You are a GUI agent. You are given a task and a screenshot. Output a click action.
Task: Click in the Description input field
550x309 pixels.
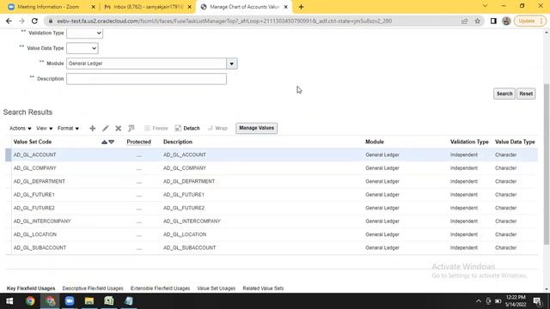pyautogui.click(x=146, y=79)
